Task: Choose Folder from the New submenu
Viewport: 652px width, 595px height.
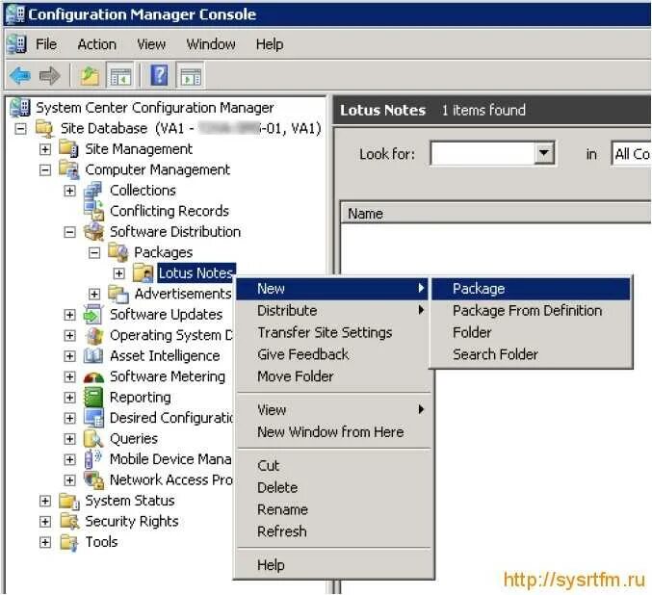Action: pos(531,332)
